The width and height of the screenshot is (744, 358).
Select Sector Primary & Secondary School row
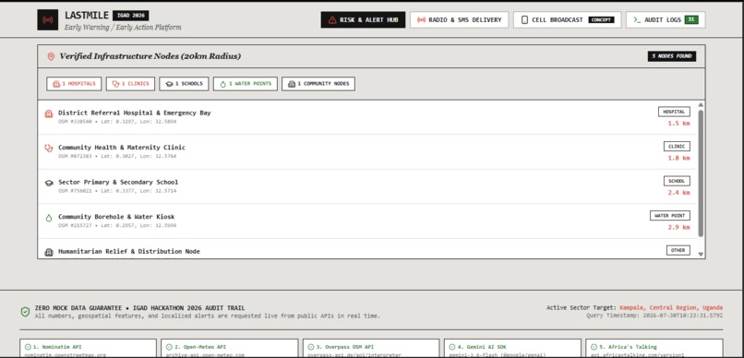click(367, 186)
